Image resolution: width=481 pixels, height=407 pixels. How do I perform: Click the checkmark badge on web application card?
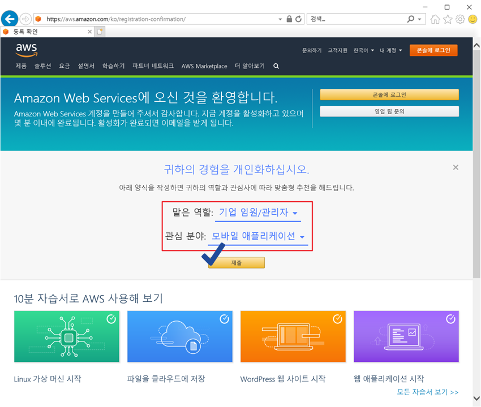[x=450, y=319]
